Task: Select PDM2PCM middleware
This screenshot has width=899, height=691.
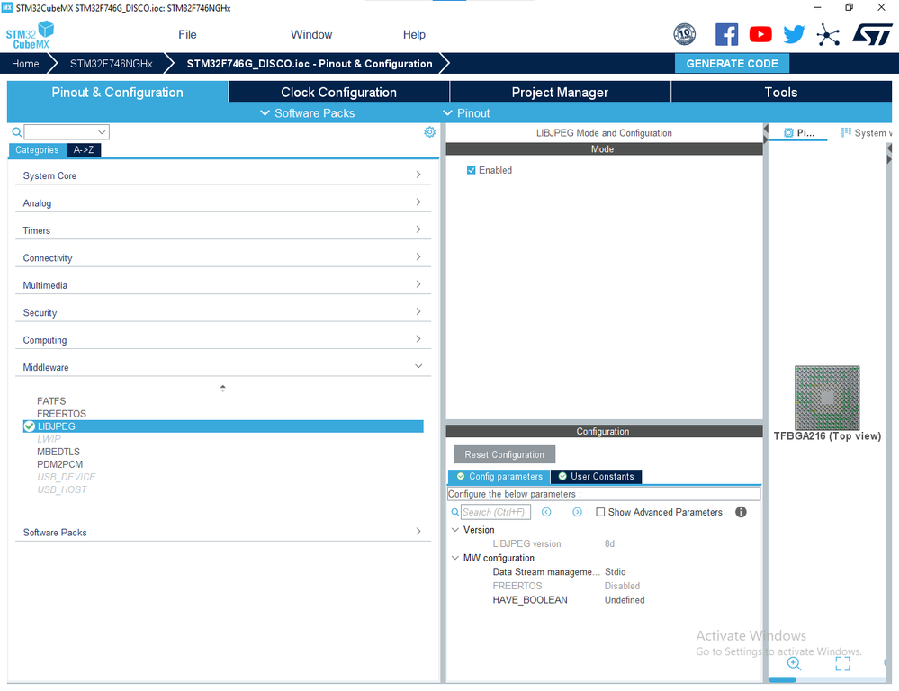Action: 59,464
